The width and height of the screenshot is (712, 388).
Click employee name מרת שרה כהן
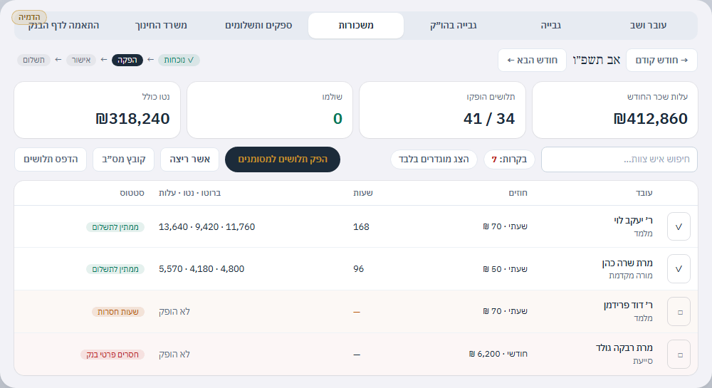[627, 263]
